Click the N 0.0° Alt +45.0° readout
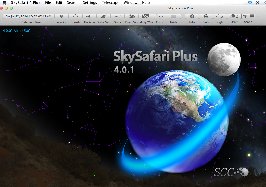The width and height of the screenshot is (266, 187). (16, 31)
